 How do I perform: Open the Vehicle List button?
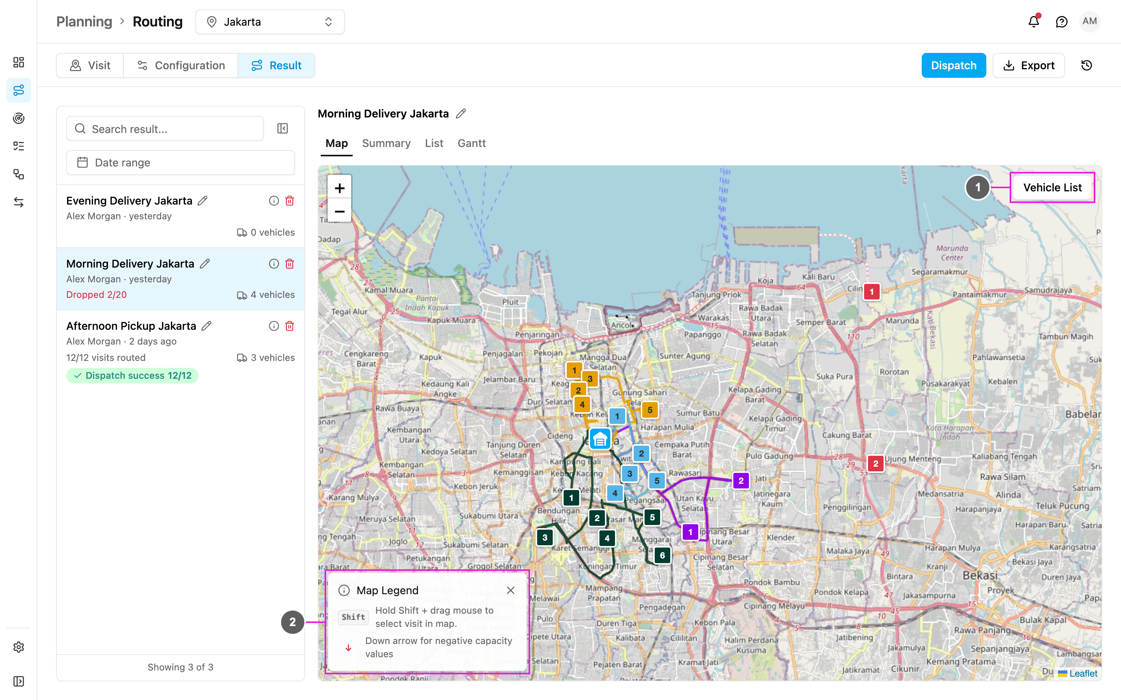pyautogui.click(x=1052, y=187)
